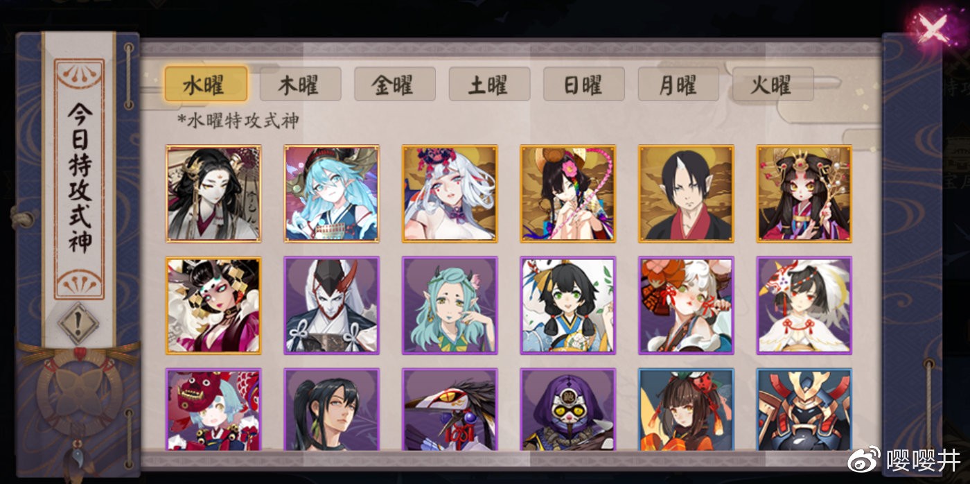Select the highlighted 水曜 tab
Screen dimensions: 970x484
(x=206, y=84)
